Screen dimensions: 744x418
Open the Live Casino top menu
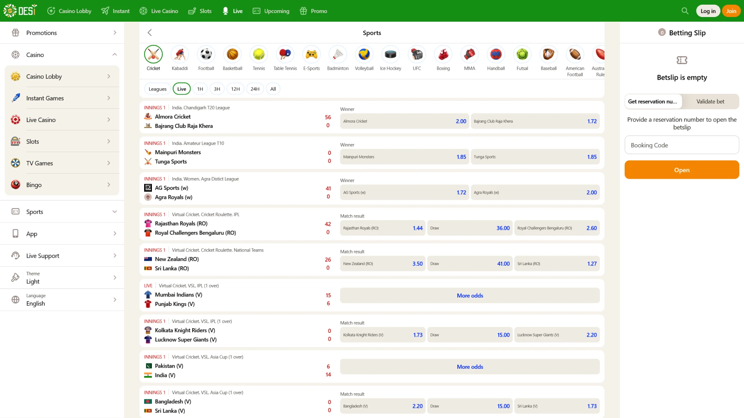pyautogui.click(x=159, y=11)
